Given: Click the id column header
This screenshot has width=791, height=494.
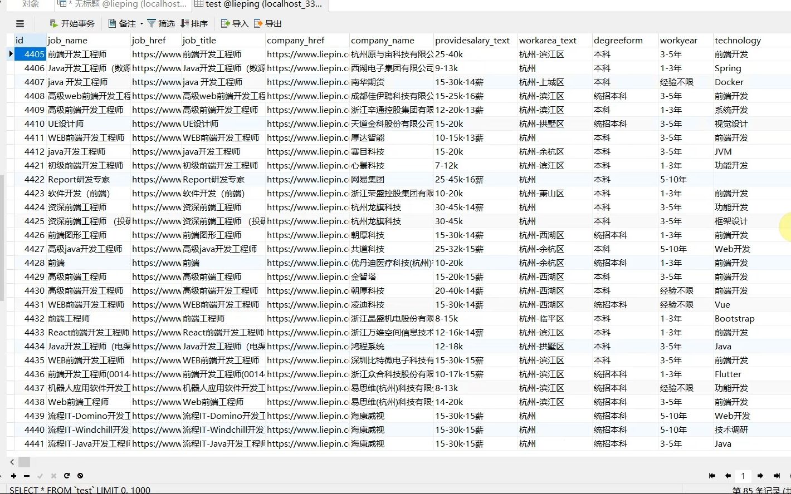Looking at the screenshot, I should click(x=30, y=40).
